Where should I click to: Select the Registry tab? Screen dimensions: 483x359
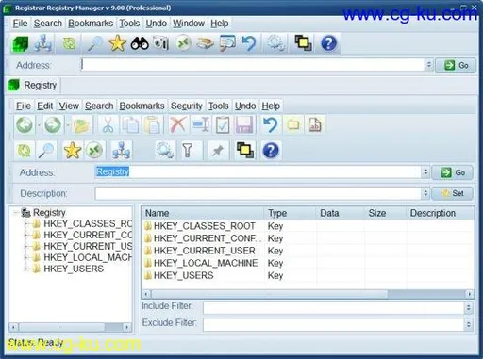pyautogui.click(x=33, y=85)
